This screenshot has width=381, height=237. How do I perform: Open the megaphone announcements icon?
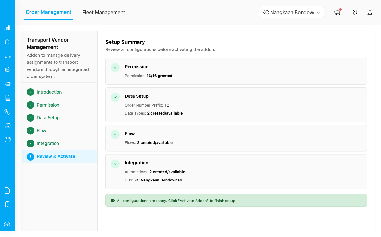point(337,12)
